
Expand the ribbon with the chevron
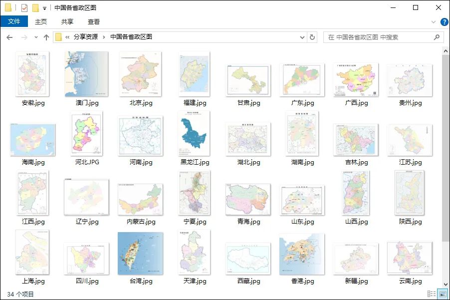pyautogui.click(x=434, y=22)
